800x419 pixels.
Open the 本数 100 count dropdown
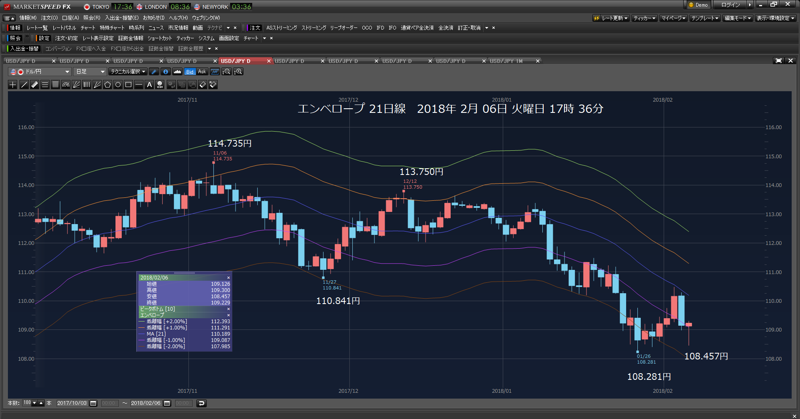point(34,403)
